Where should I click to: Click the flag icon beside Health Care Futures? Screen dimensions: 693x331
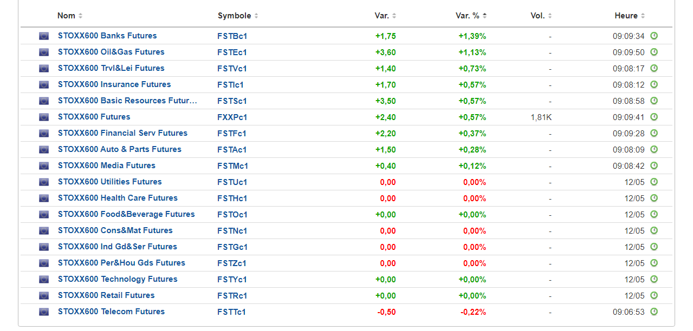[x=44, y=198]
